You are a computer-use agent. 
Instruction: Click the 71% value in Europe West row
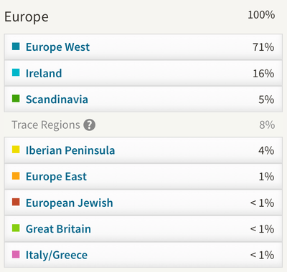[x=263, y=47]
